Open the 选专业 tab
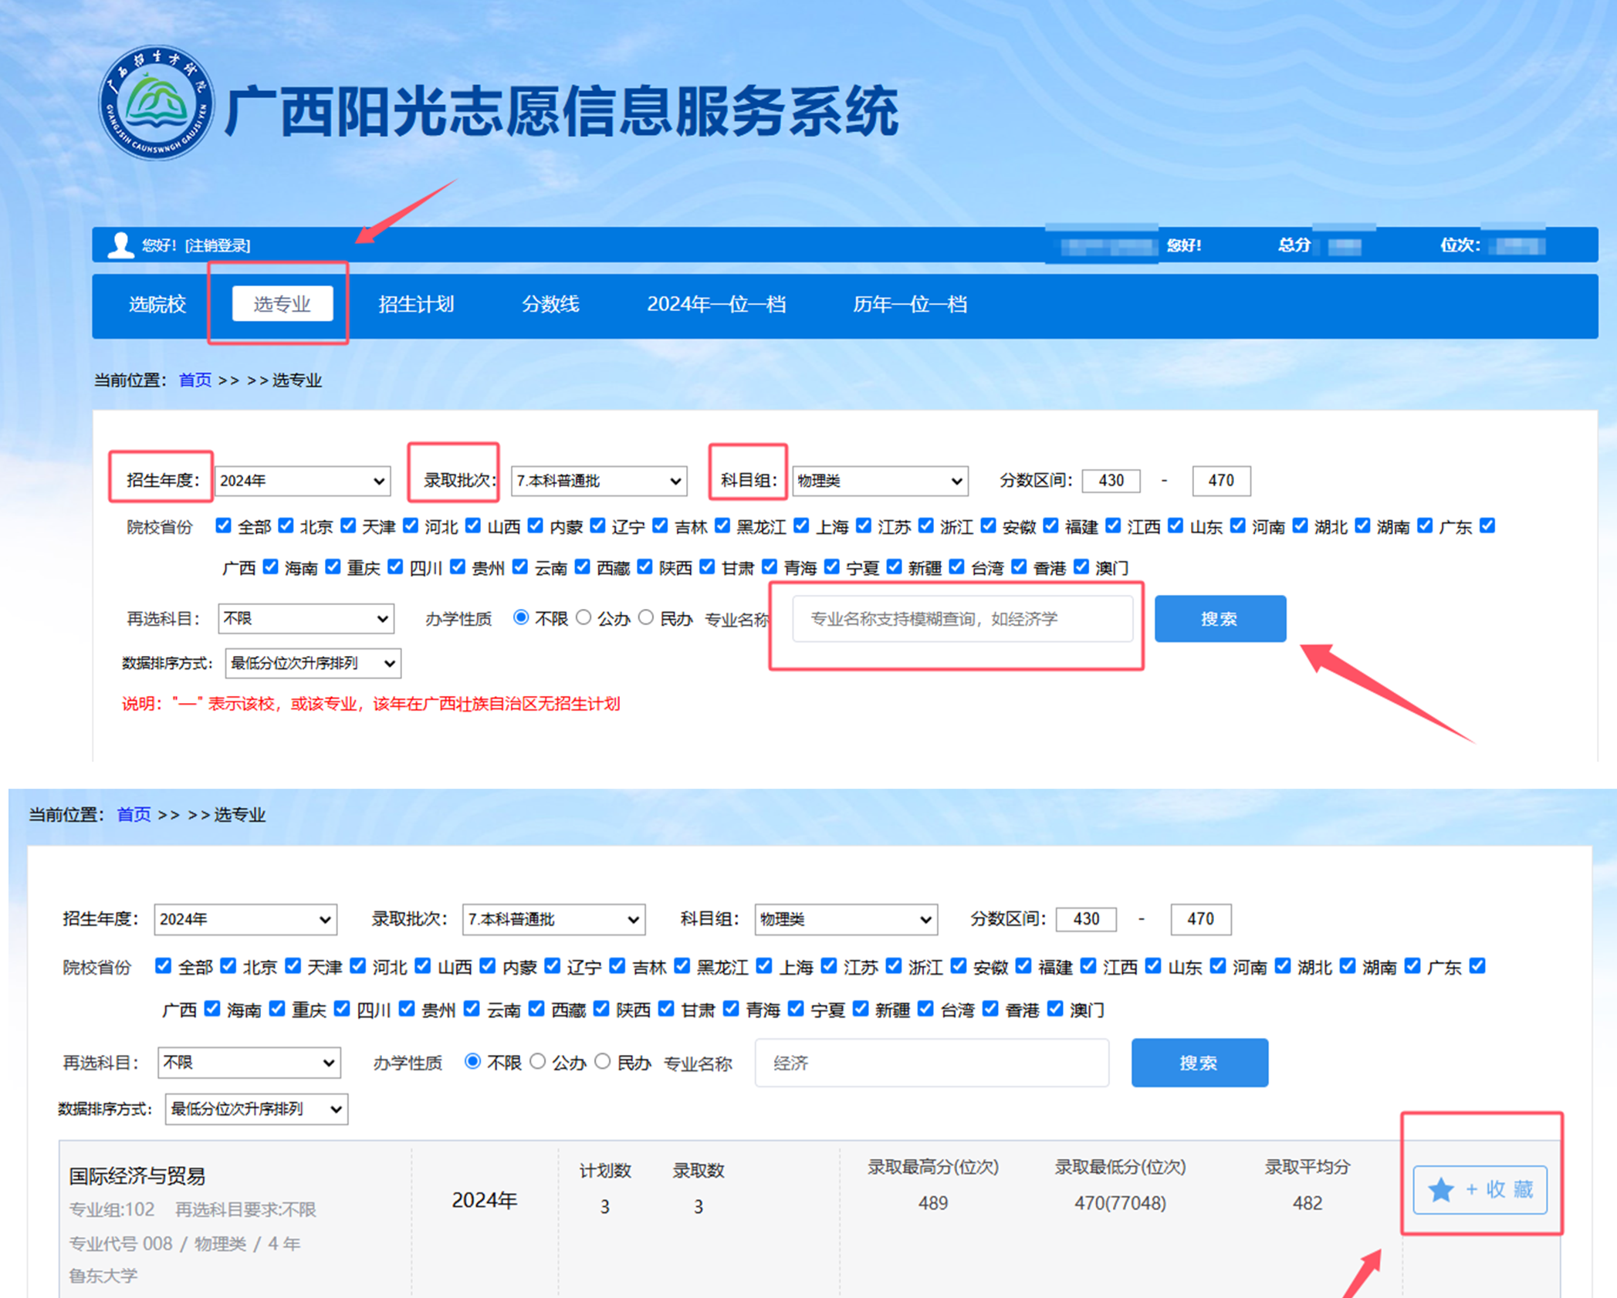Screen dimensions: 1617x1298 (282, 303)
